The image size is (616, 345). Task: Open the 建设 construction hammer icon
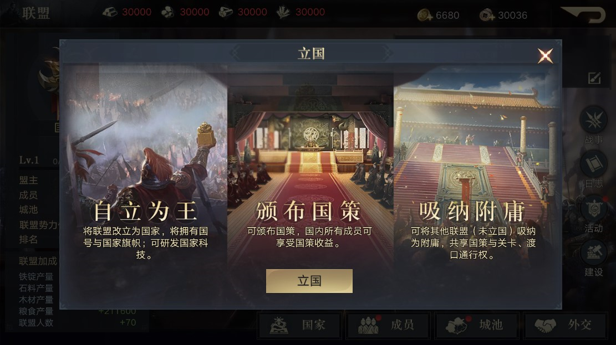(594, 253)
